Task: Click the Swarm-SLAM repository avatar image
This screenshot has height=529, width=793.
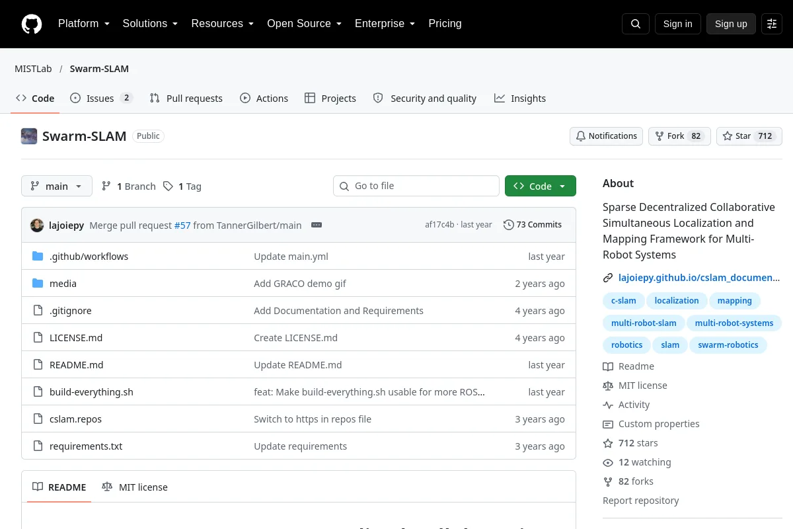Action: point(29,136)
